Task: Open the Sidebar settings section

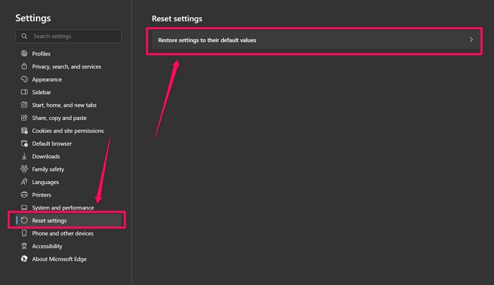Action: [42, 93]
